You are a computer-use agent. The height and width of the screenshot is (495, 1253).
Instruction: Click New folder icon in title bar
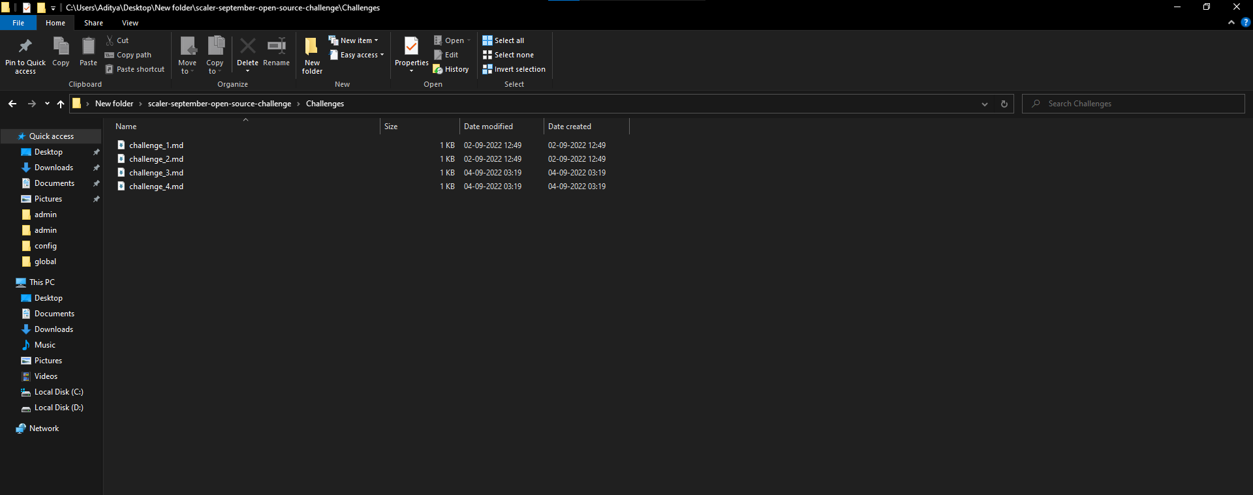point(40,8)
